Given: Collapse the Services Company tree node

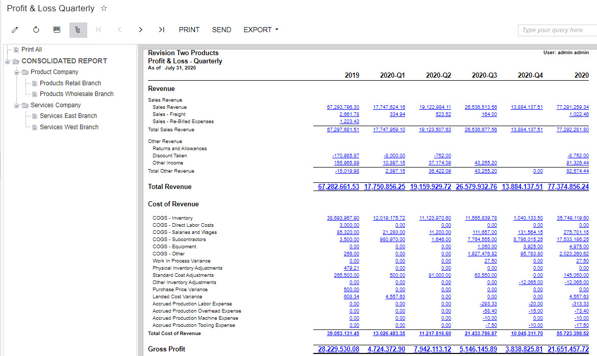Looking at the screenshot, I should (17, 105).
